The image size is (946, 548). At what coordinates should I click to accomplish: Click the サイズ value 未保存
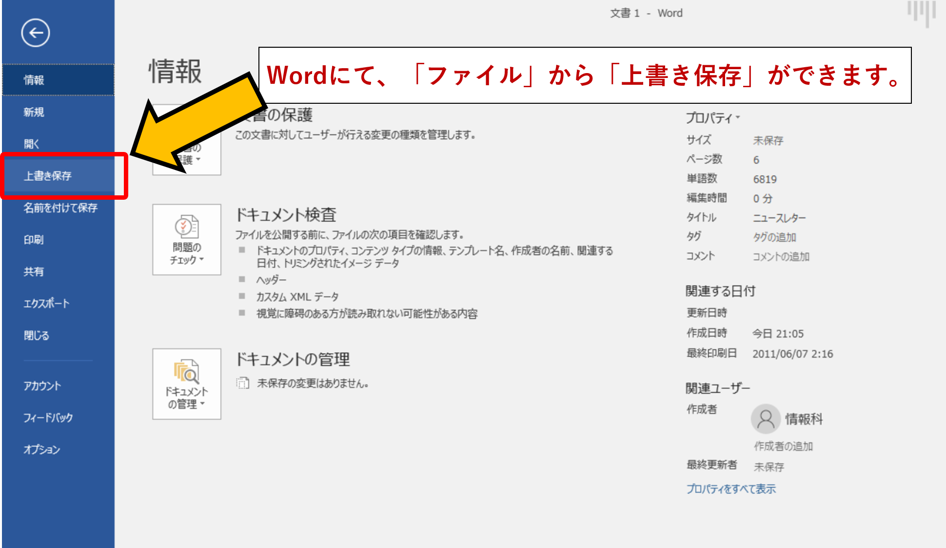pyautogui.click(x=768, y=141)
